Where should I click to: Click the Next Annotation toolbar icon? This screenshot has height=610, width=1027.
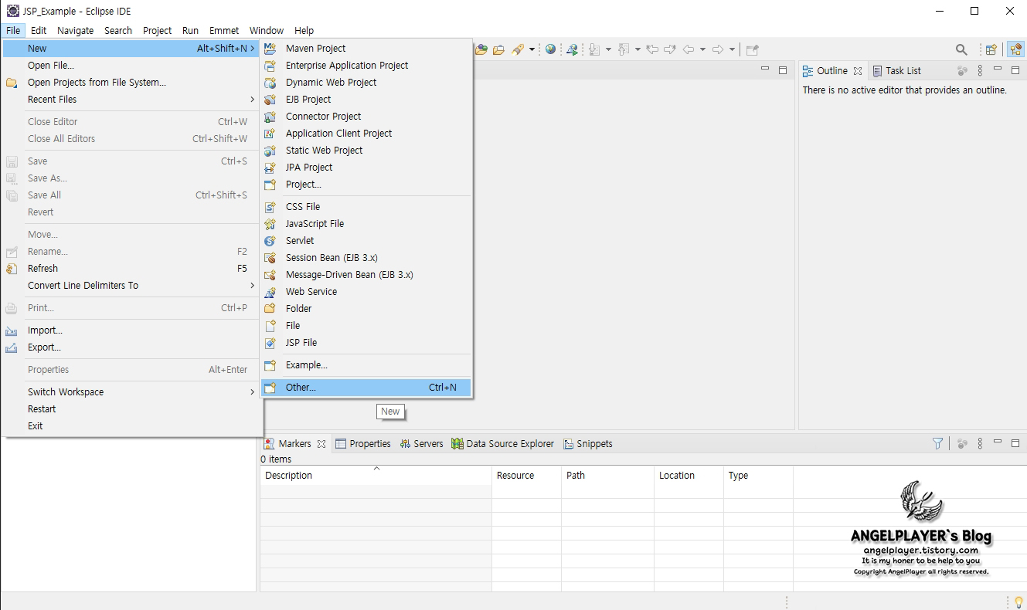click(594, 49)
